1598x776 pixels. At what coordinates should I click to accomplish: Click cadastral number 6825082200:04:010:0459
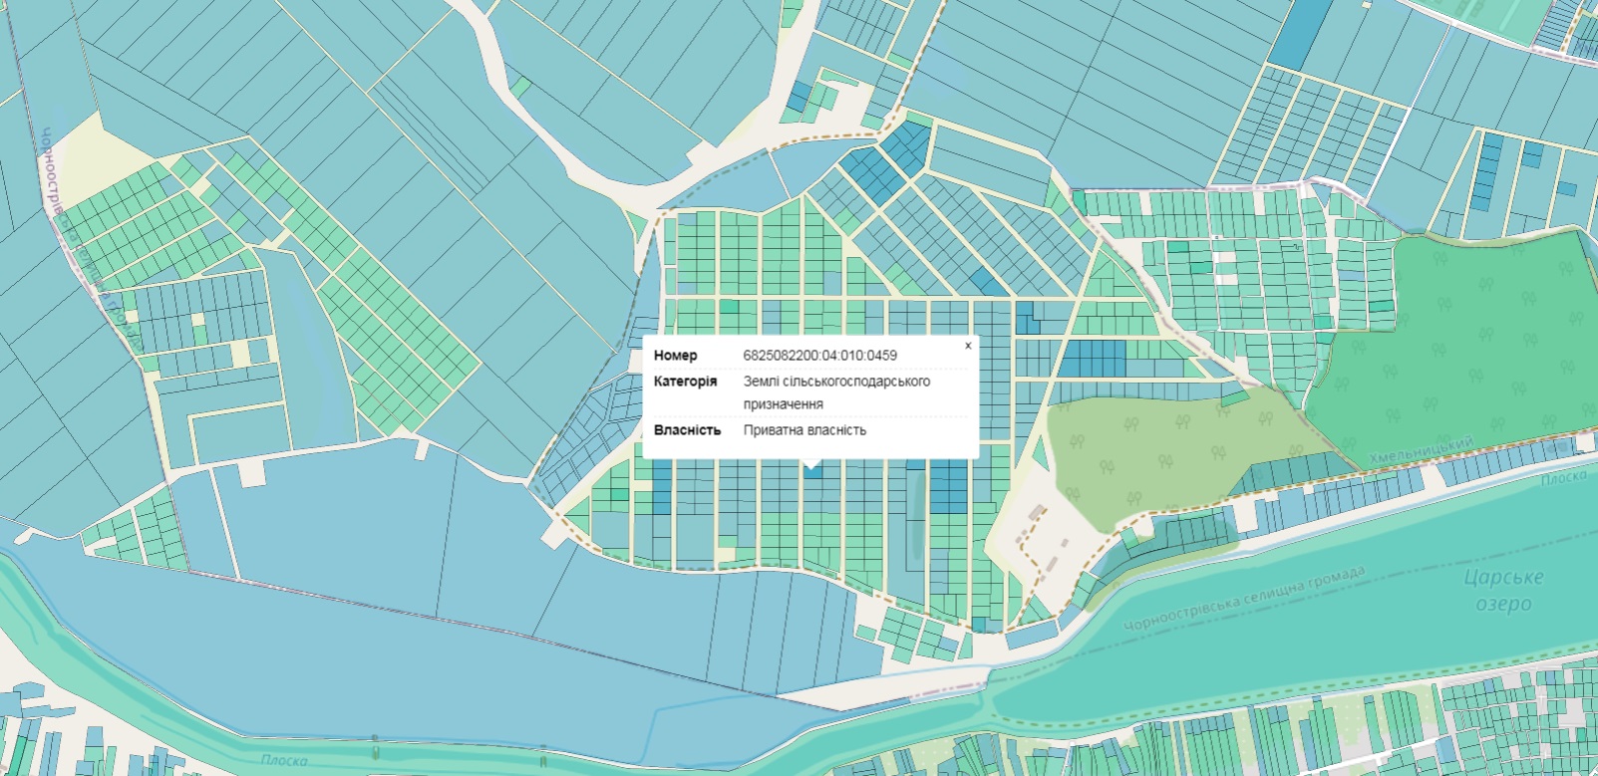[819, 356]
